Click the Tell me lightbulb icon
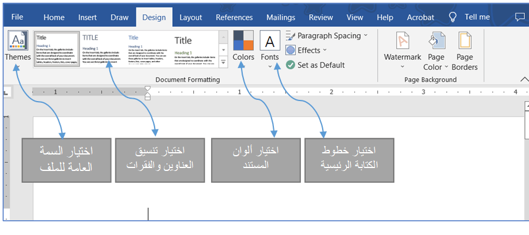 (x=453, y=17)
